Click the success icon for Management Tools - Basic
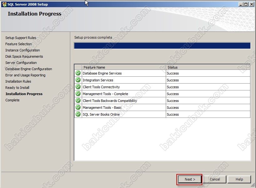 (78, 107)
